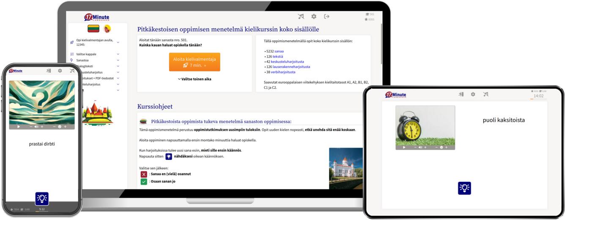This screenshot has width=592, height=225.
Task: Play audio under the phone question-mark image
Action: (18, 126)
